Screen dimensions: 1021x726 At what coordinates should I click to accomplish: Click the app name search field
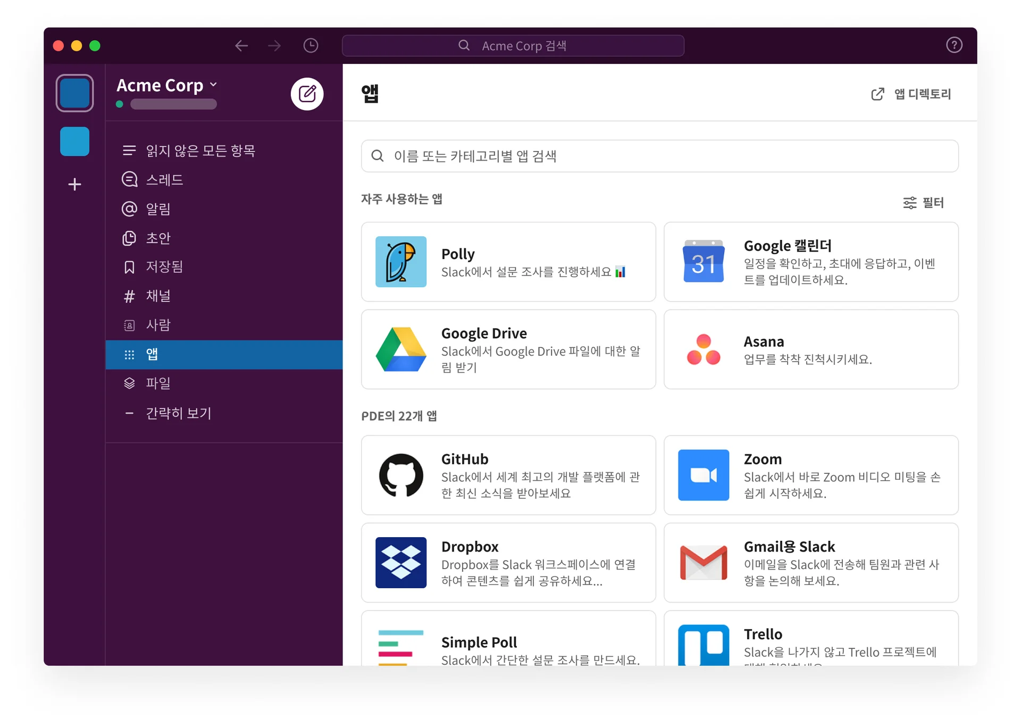[659, 156]
